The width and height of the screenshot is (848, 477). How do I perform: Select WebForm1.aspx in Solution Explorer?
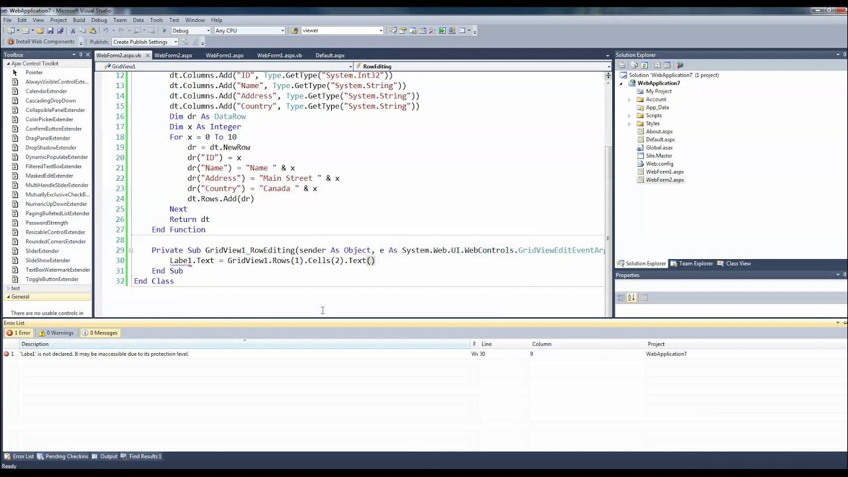click(x=664, y=172)
